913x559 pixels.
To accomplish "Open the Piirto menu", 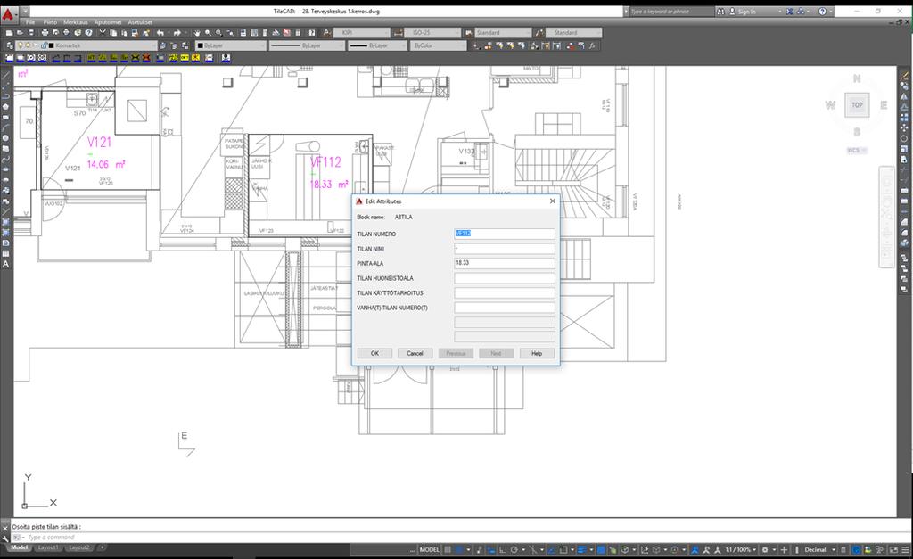I will (x=50, y=22).
